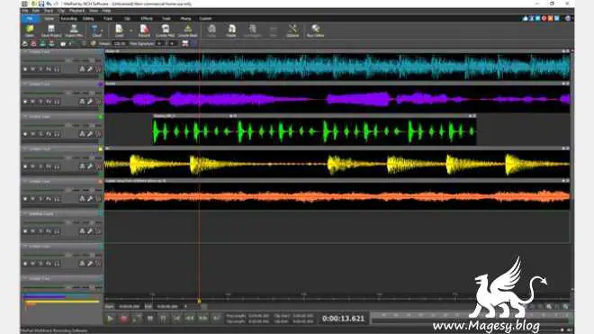Viewport: 594px width, 334px height.
Task: Collapse the green waveform track header
Action: pyautogui.click(x=25, y=116)
